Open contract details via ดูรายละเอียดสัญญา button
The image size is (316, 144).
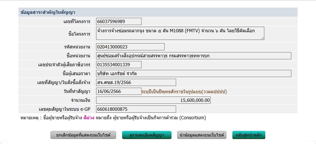coord(147,135)
